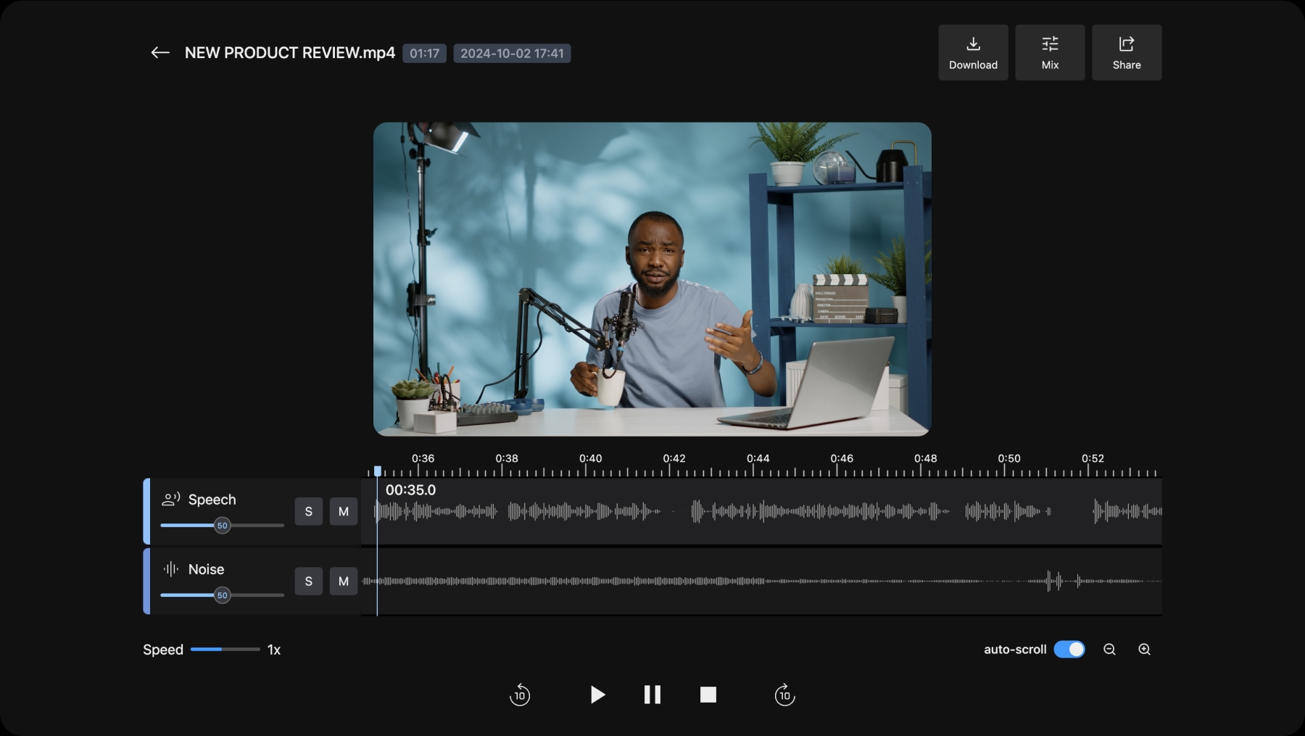
Task: Click the back arrow icon
Action: 159,53
